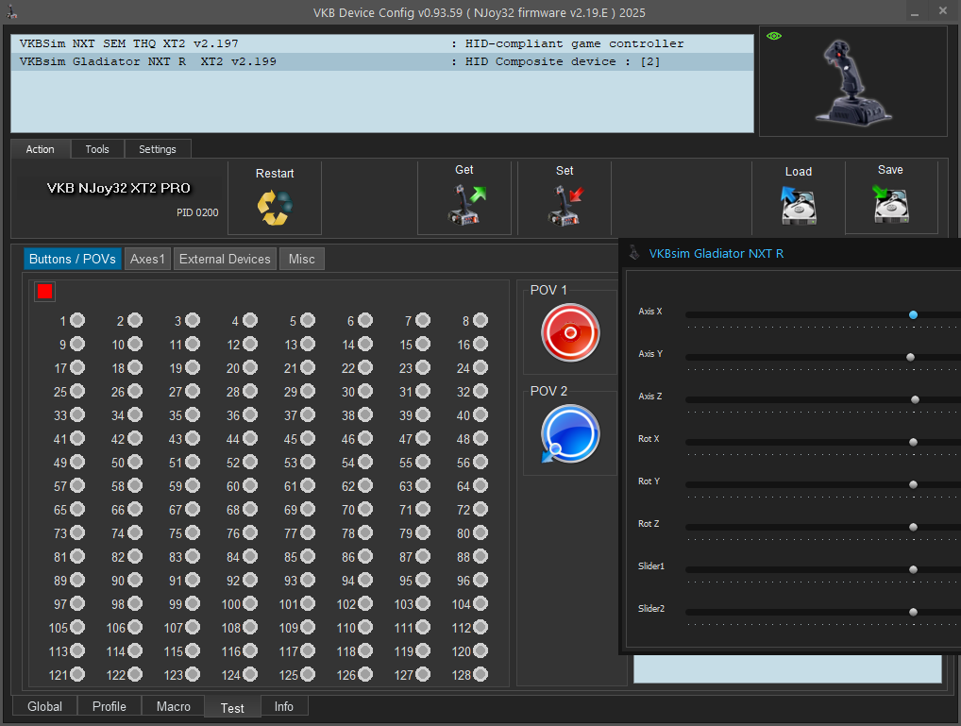This screenshot has height=726, width=961.
Task: Click the app icon in title bar
Action: [x=11, y=11]
